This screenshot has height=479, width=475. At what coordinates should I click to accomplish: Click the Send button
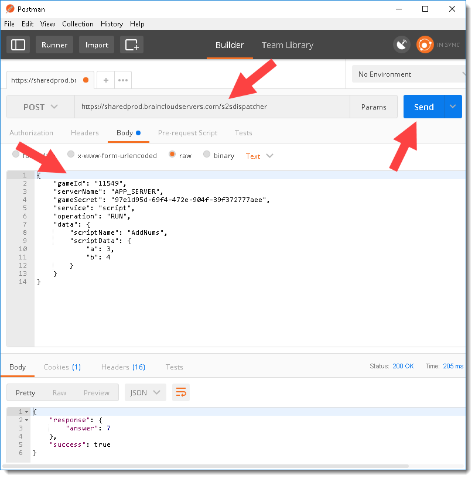tap(423, 107)
